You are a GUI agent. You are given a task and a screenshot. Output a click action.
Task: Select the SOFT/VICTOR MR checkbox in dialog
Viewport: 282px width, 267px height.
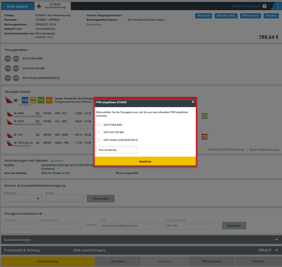99,132
